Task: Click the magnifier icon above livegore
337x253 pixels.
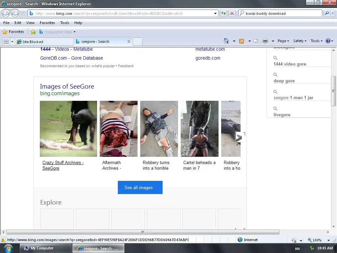Action: coord(275,109)
